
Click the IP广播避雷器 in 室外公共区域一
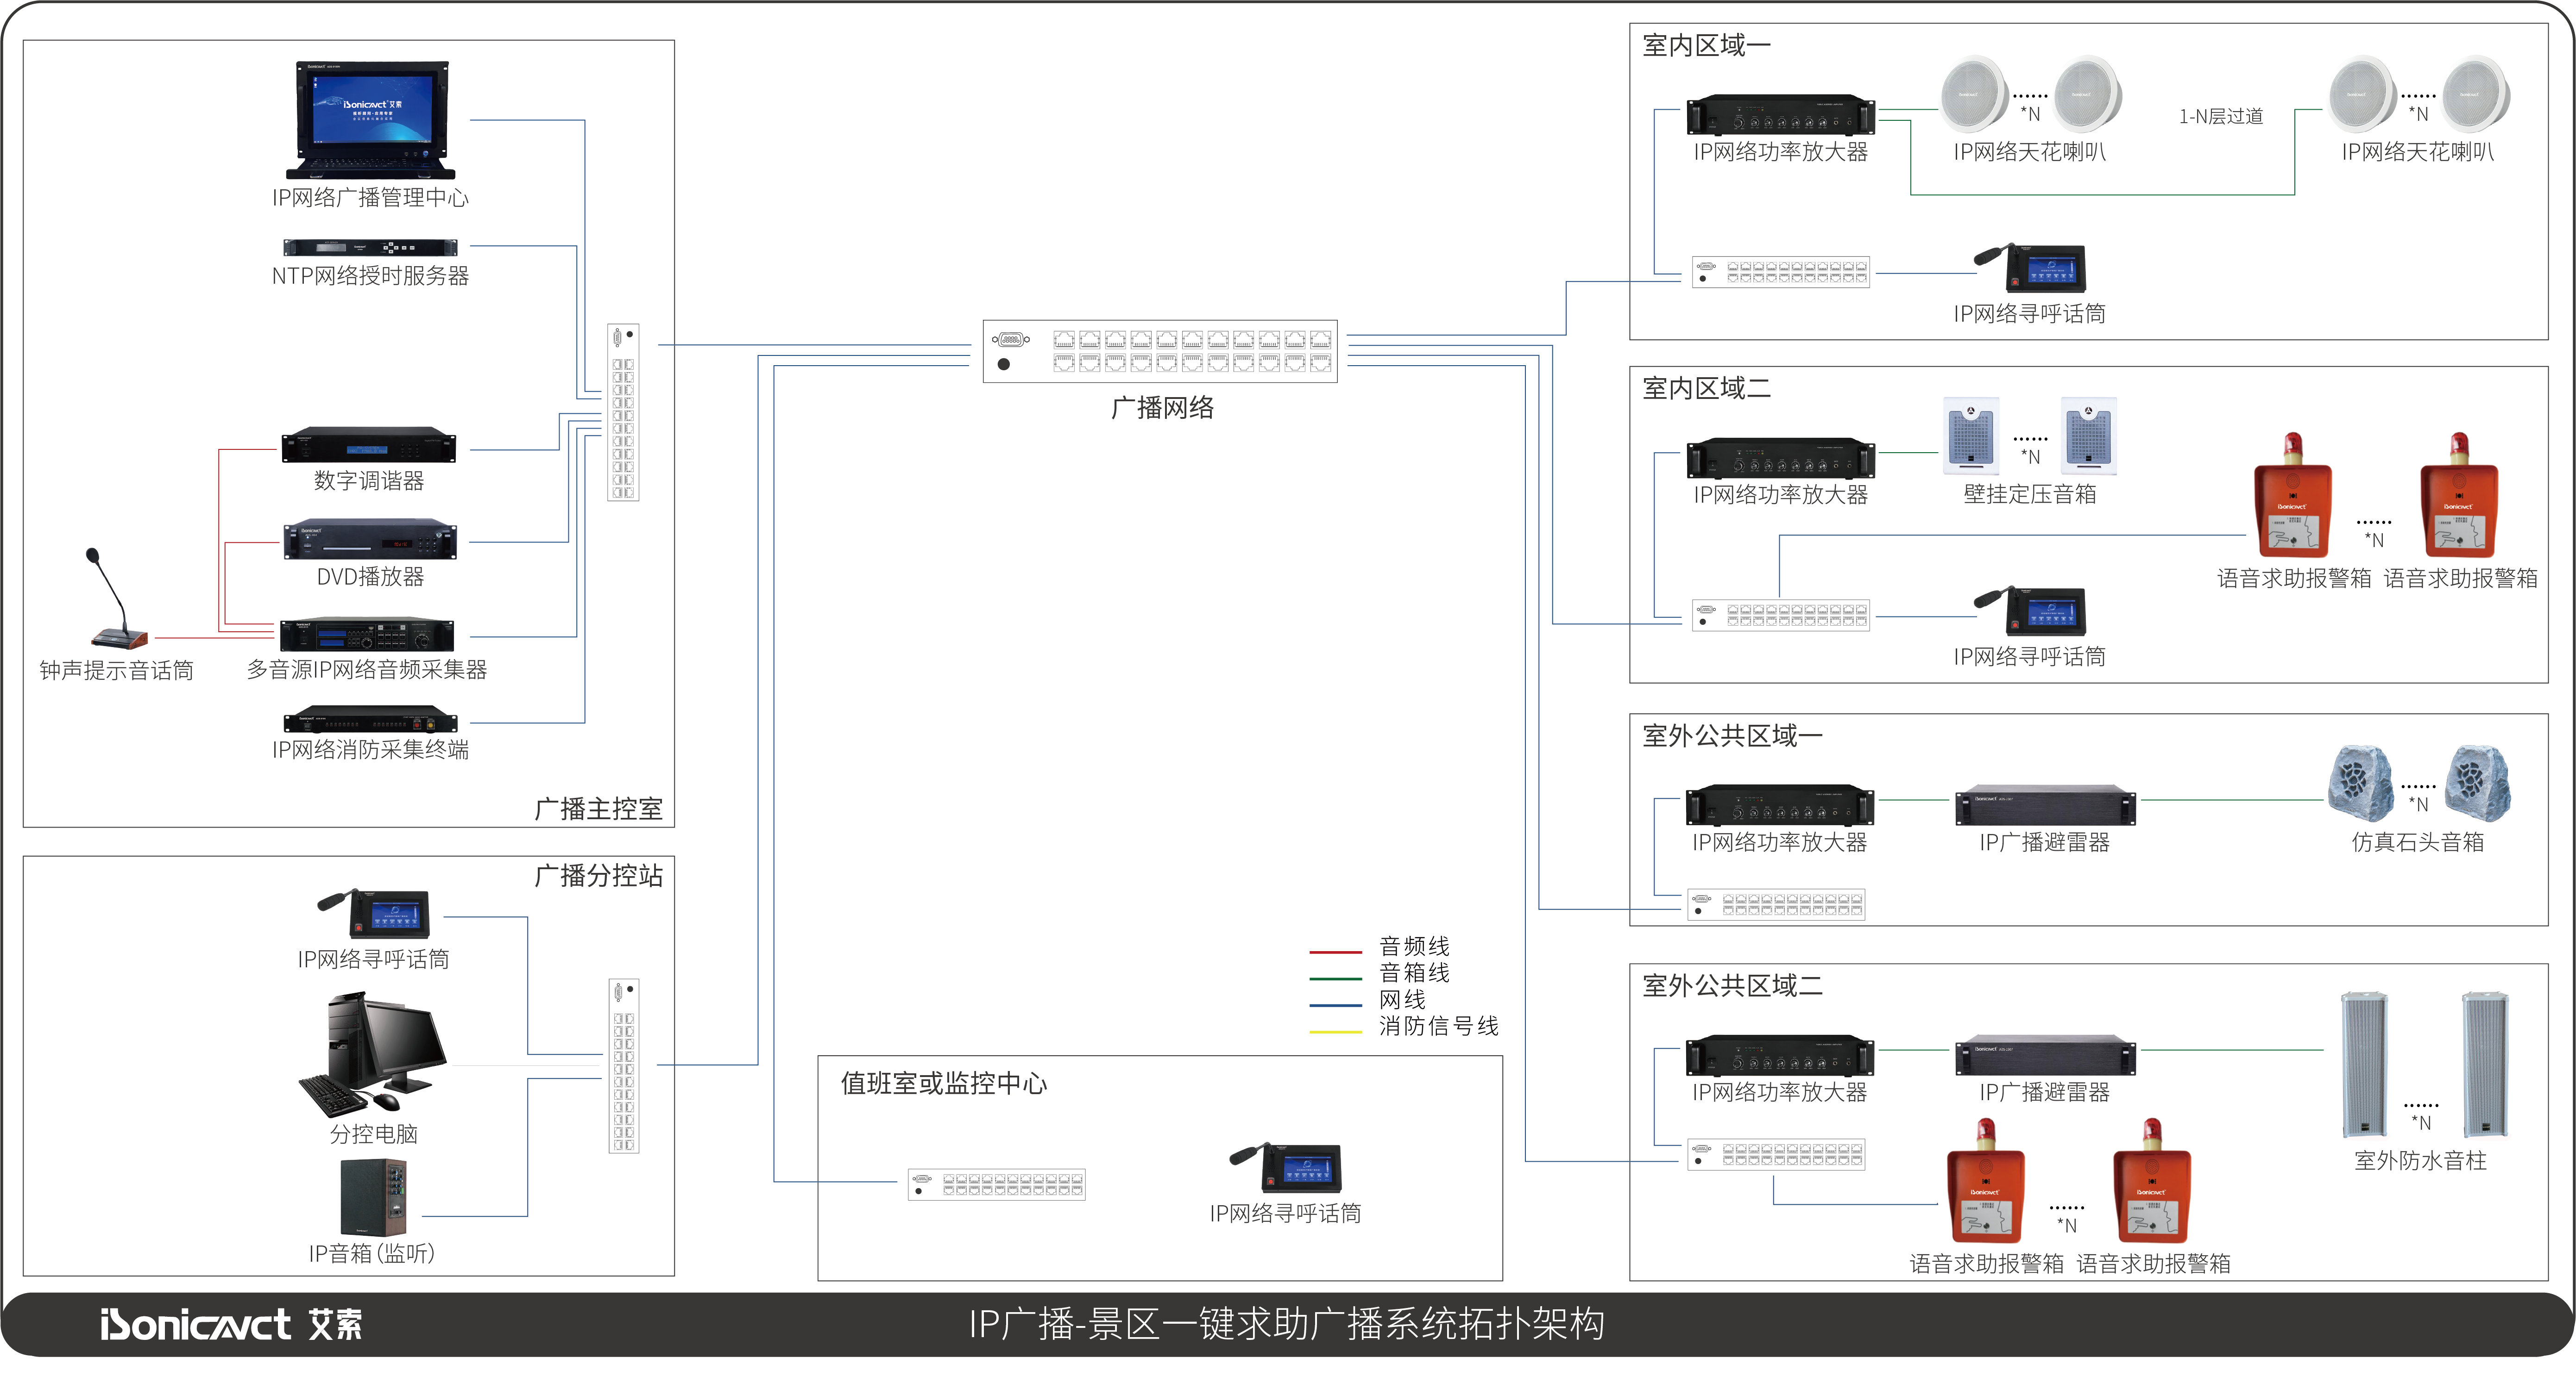point(2045,805)
